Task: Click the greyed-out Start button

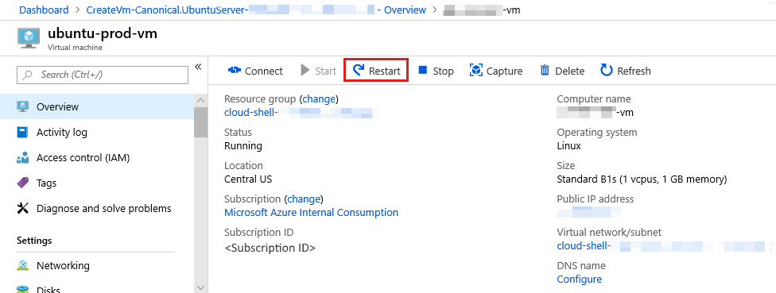Action: click(318, 71)
